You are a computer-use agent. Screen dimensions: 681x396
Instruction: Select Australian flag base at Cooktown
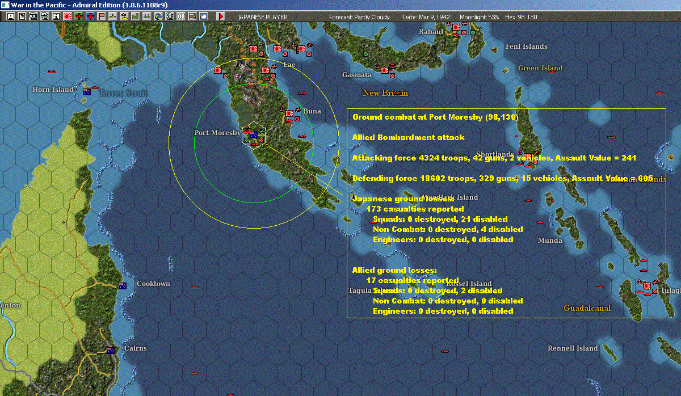click(x=122, y=285)
